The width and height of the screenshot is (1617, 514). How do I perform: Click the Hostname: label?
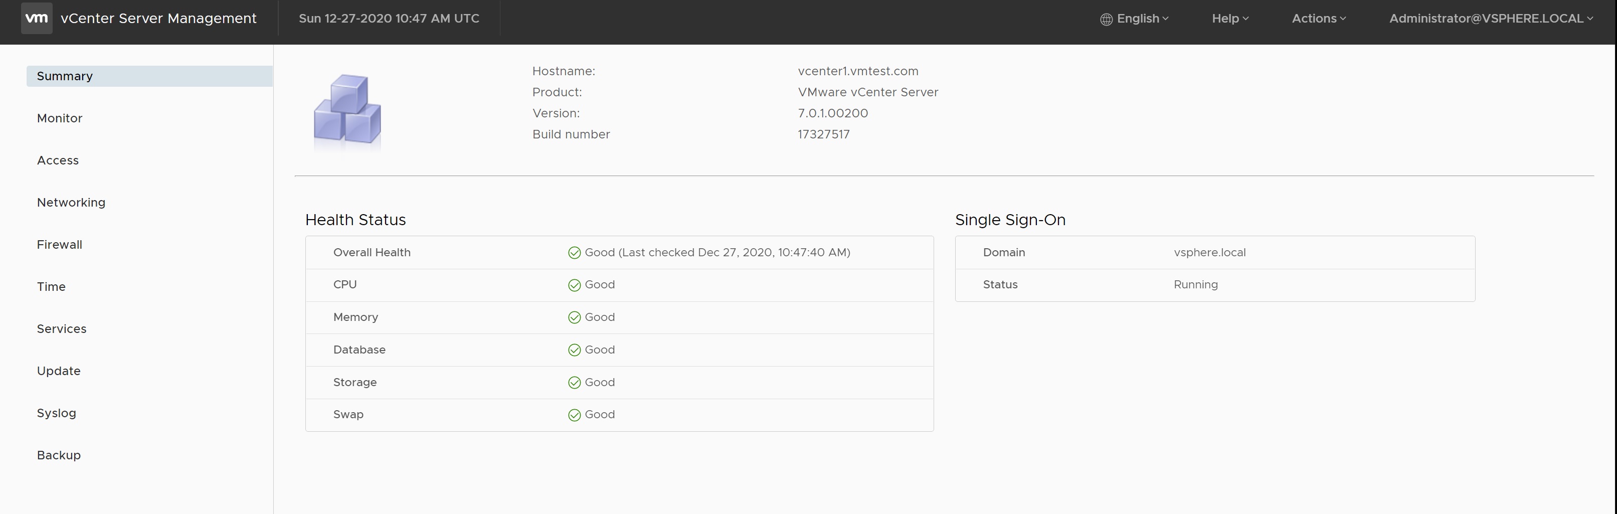(564, 71)
